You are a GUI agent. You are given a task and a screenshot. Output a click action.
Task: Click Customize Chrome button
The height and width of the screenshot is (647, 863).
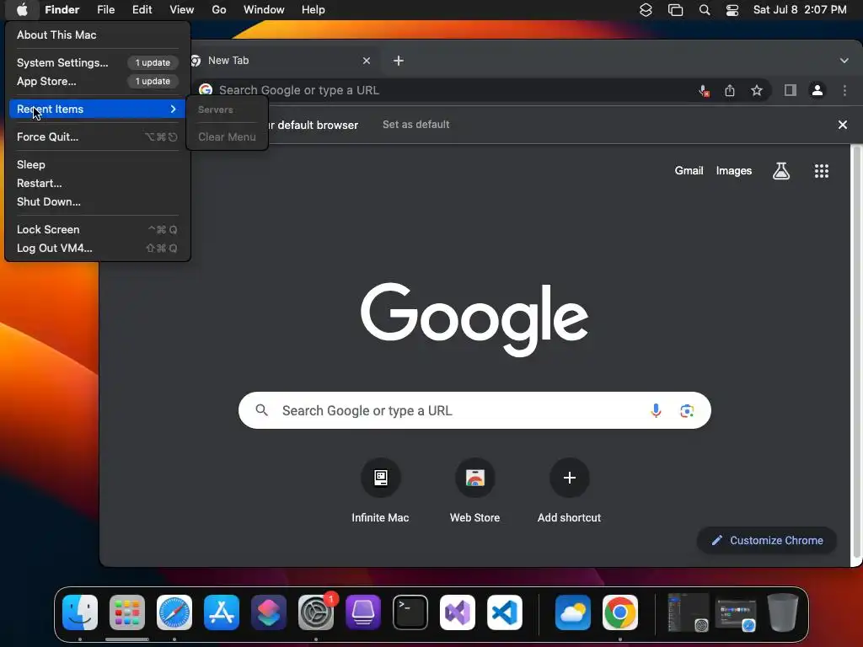click(767, 540)
